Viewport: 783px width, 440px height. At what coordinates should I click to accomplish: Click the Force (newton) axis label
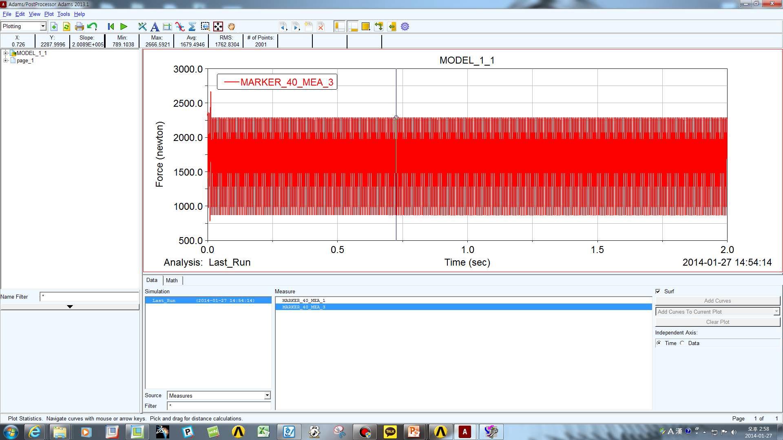159,154
